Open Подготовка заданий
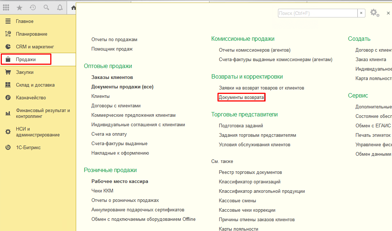This screenshot has height=231, width=392. (x=241, y=126)
